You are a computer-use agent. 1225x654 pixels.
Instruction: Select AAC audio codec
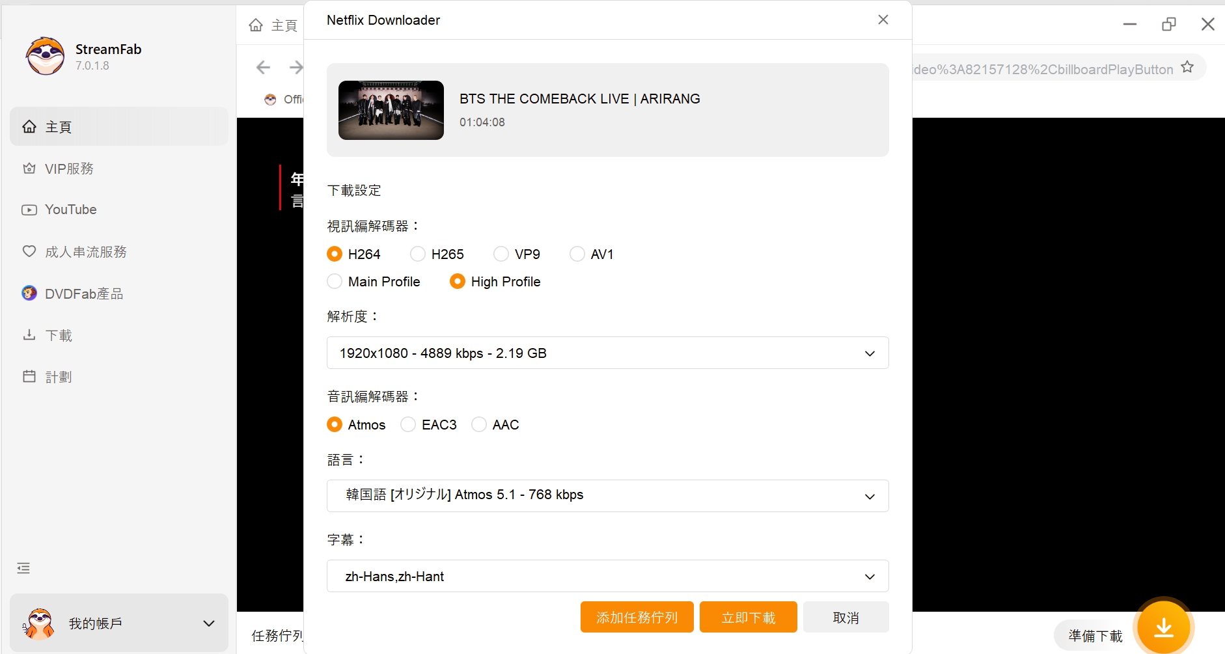click(x=480, y=424)
